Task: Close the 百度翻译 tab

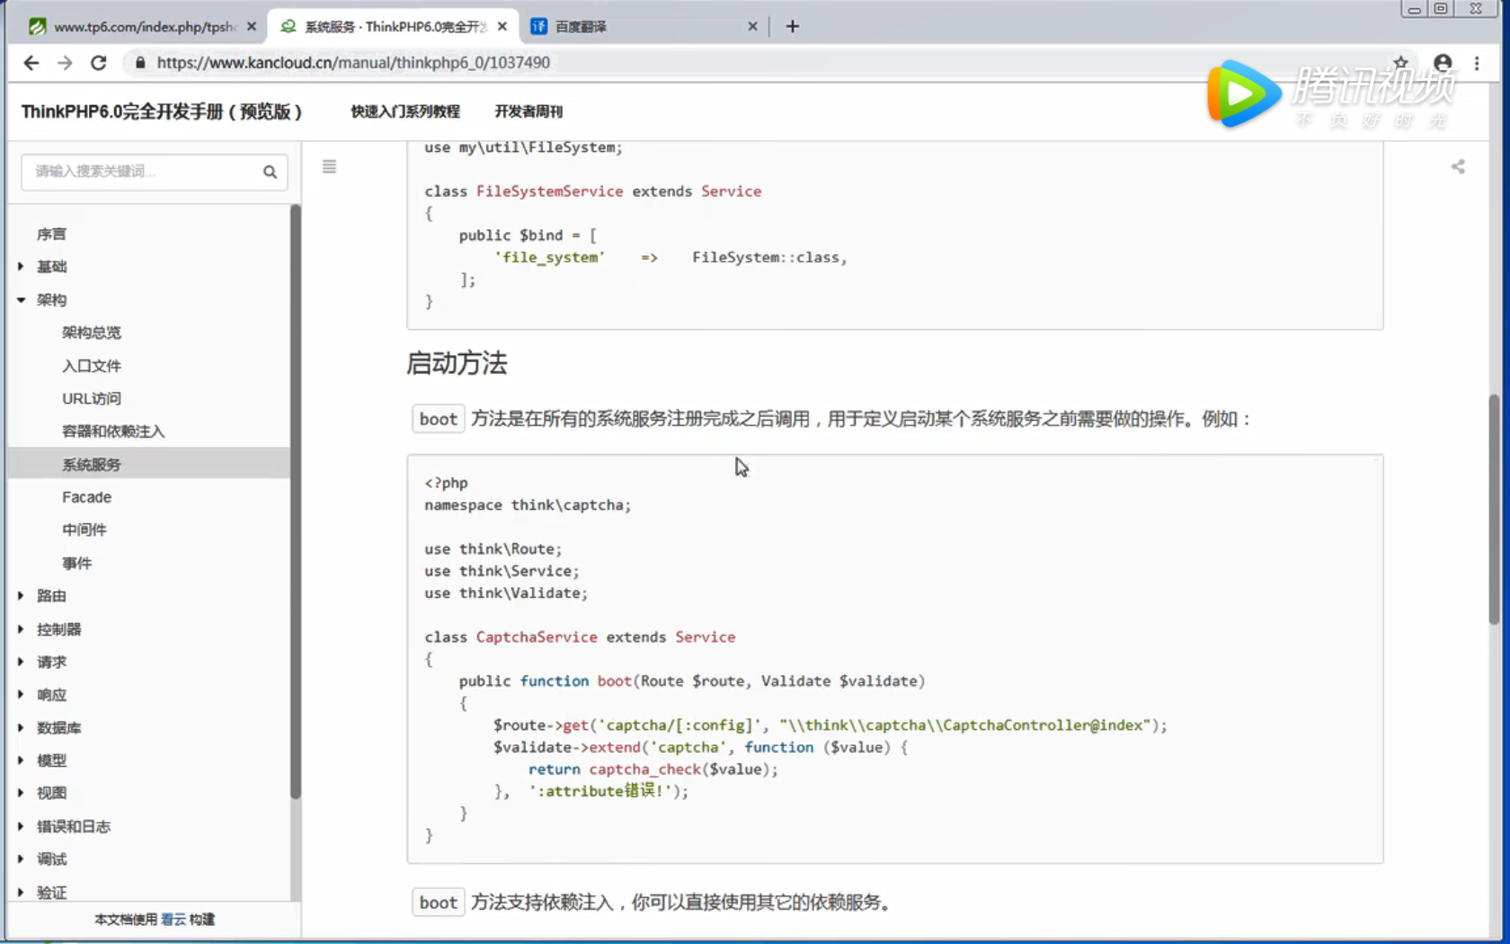Action: [752, 26]
